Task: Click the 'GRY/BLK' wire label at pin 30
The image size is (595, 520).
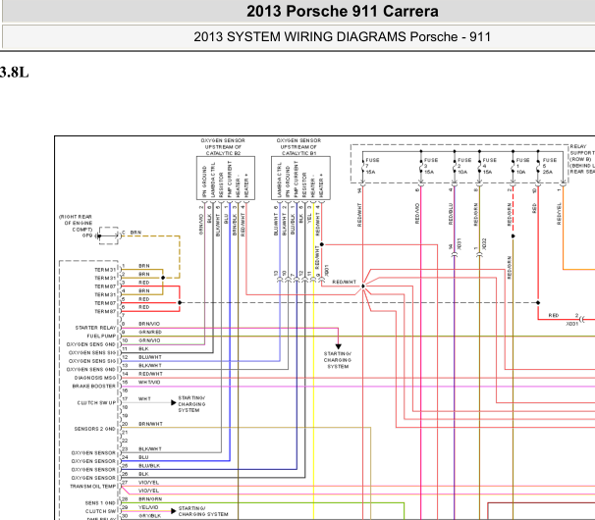Action: (150, 516)
